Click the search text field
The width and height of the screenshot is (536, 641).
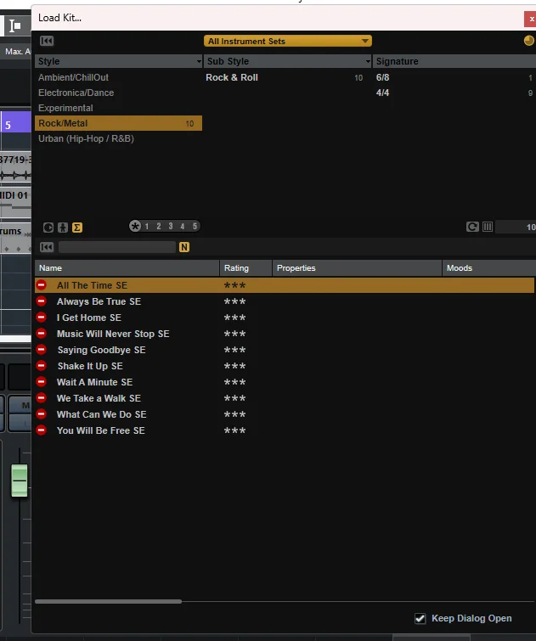pyautogui.click(x=117, y=247)
